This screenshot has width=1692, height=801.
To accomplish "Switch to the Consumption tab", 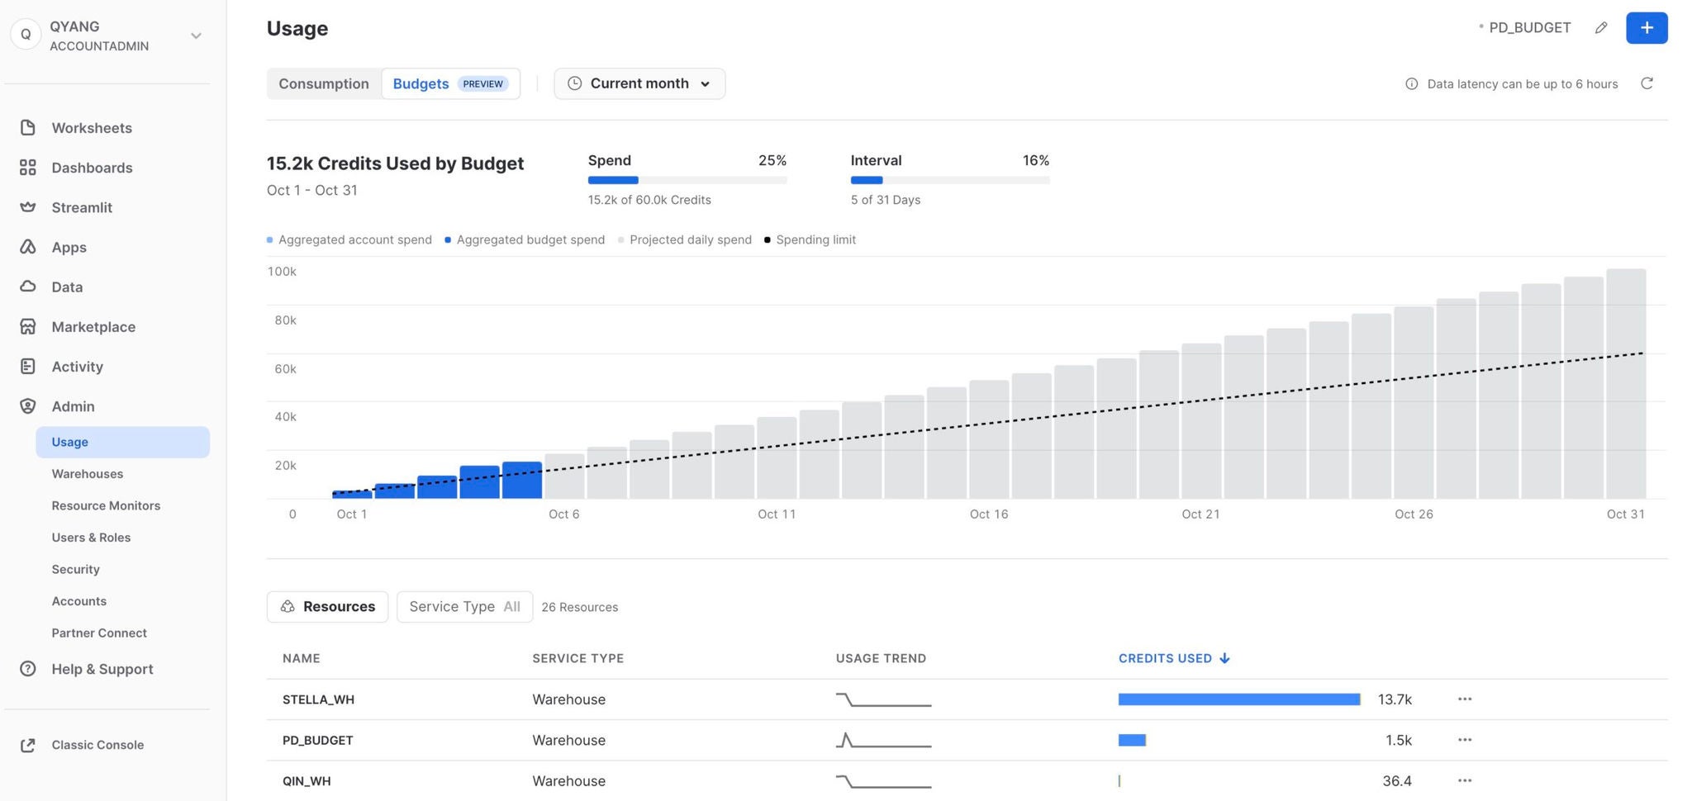I will [324, 84].
